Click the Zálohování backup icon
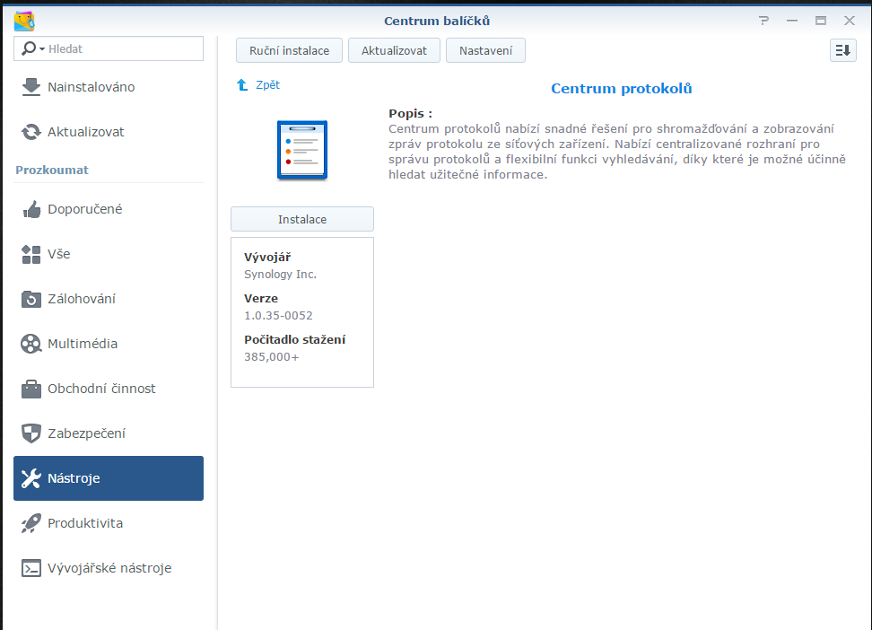 pyautogui.click(x=31, y=299)
